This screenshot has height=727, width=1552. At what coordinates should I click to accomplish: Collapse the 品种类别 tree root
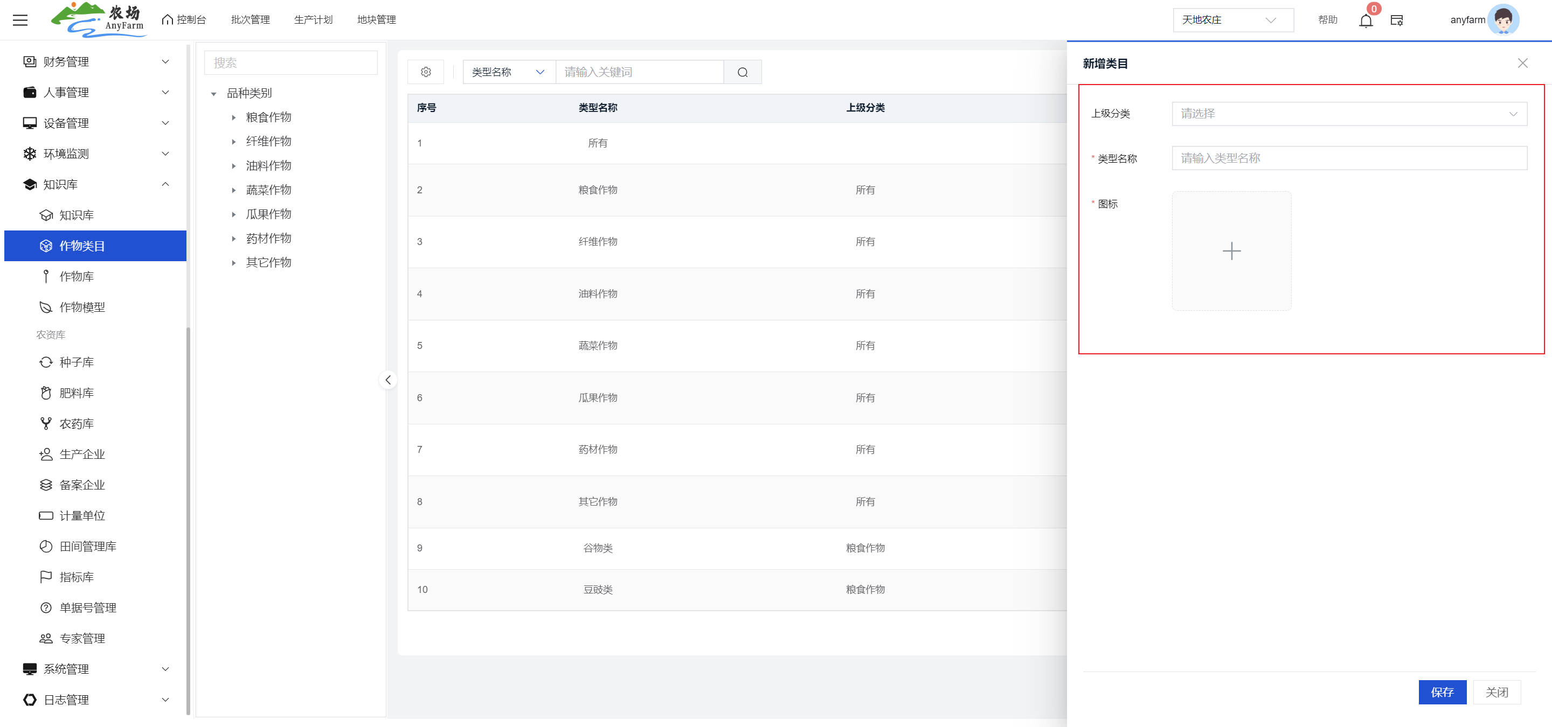tap(213, 94)
